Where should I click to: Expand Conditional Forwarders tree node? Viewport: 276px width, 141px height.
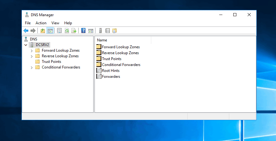pyautogui.click(x=32, y=68)
